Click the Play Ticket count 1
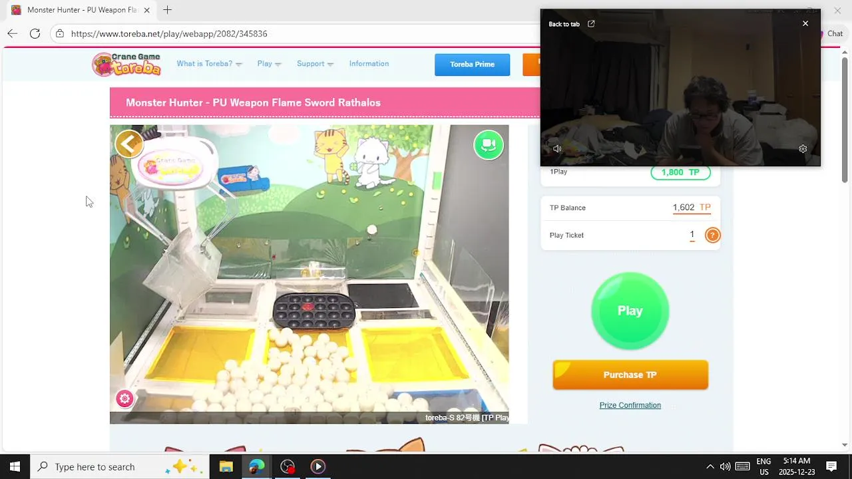 692,235
